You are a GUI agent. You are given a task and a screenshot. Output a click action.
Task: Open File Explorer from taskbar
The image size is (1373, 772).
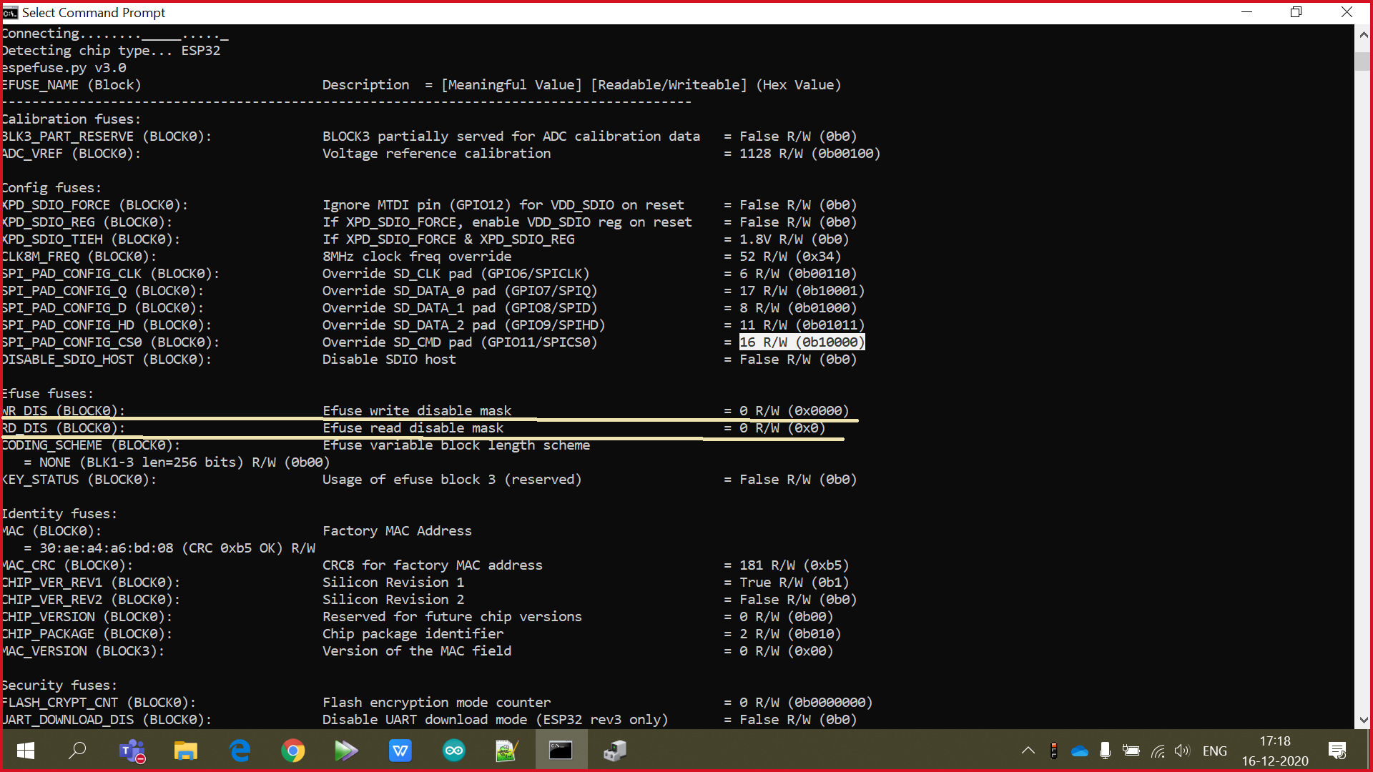186,751
